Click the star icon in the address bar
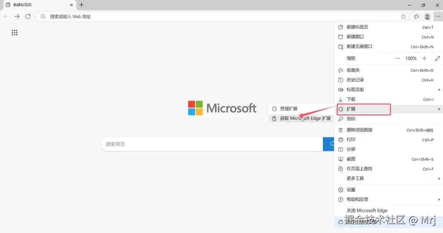 (403, 17)
